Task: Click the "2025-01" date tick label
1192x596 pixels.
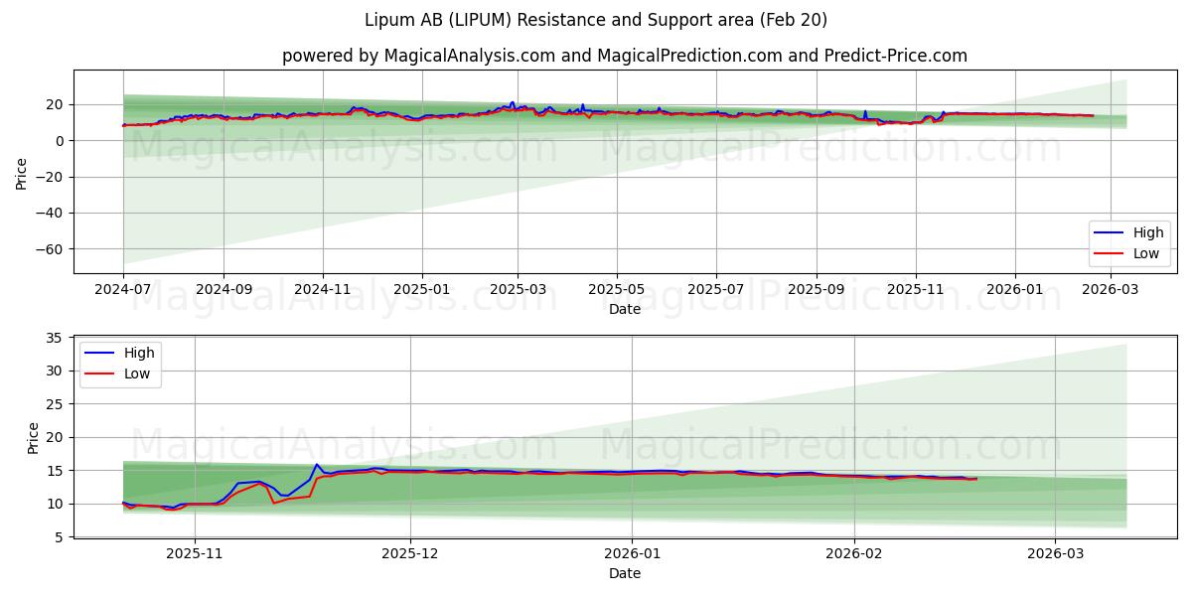Action: tap(422, 289)
